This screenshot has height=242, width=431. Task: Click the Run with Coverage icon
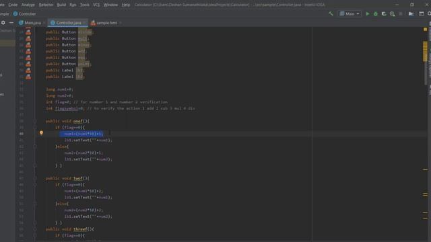(384, 13)
